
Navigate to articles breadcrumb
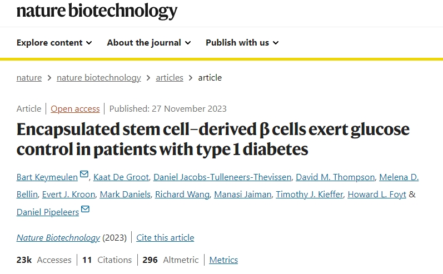pyautogui.click(x=170, y=78)
